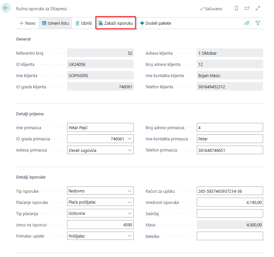Click Novo to create new record
This screenshot has width=274, height=257.
pos(27,23)
